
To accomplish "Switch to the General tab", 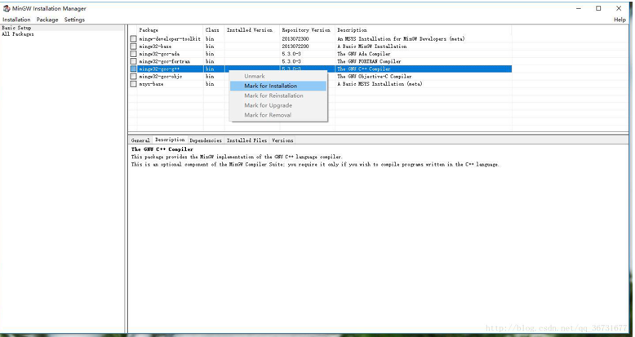I will coord(140,140).
